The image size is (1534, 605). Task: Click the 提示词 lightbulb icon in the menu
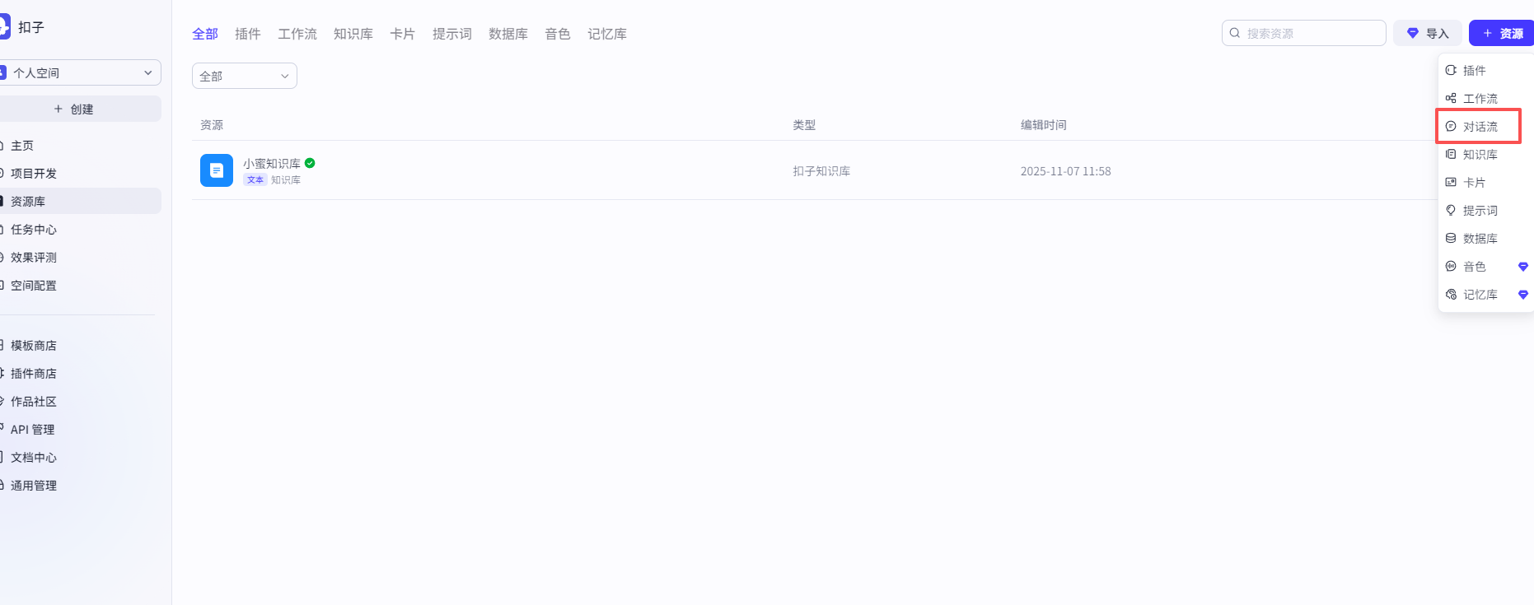pos(1451,210)
